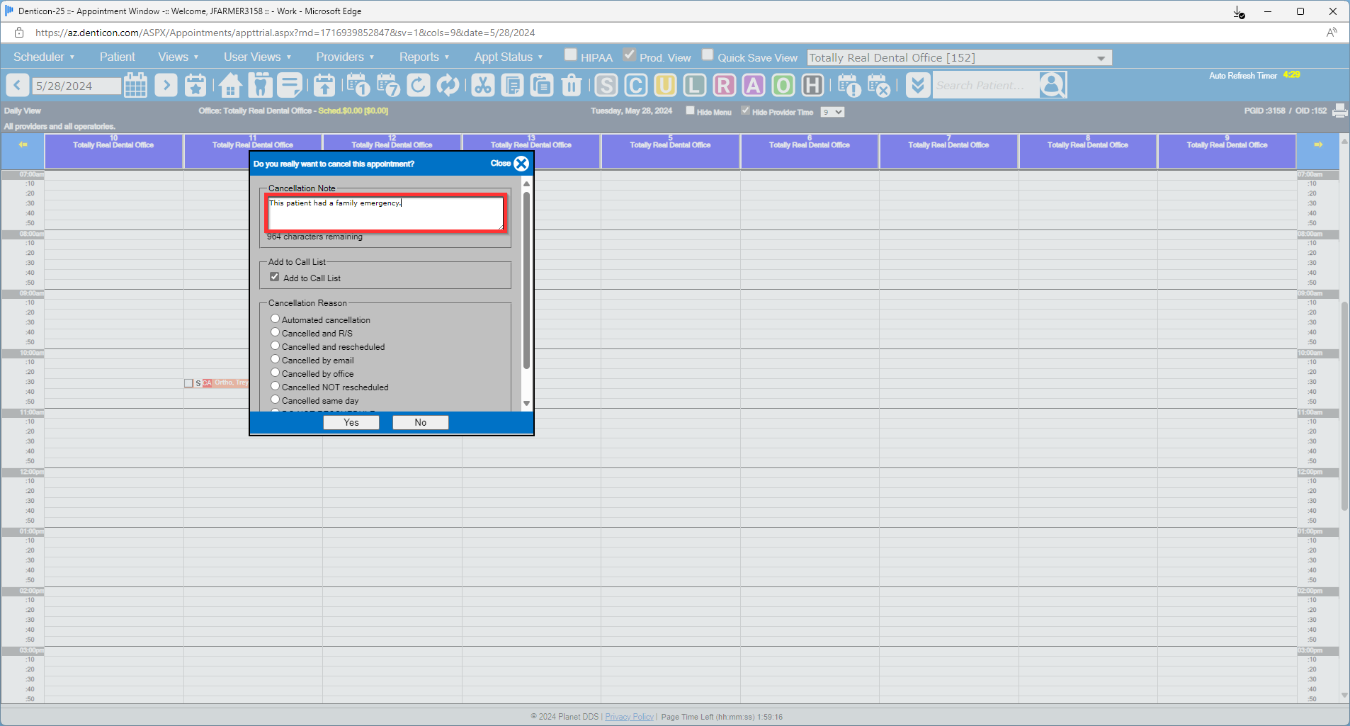Open the patient search magnifier icon
This screenshot has height=726, width=1350.
pos(1051,85)
